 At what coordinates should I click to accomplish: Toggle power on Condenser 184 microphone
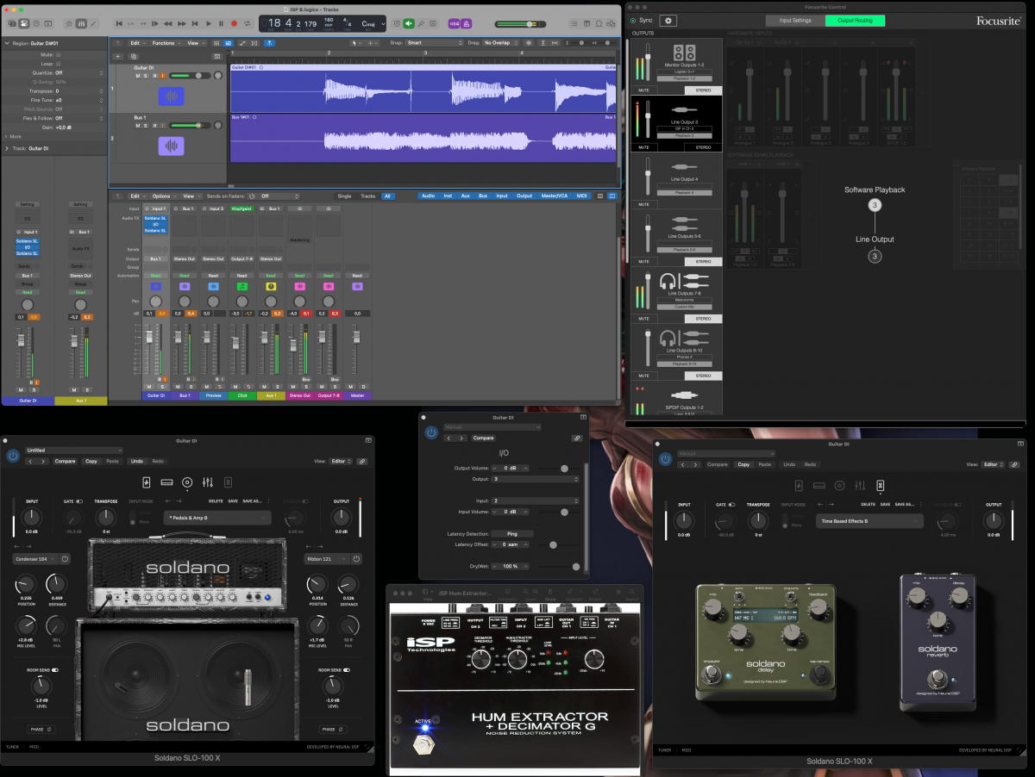[x=65, y=558]
